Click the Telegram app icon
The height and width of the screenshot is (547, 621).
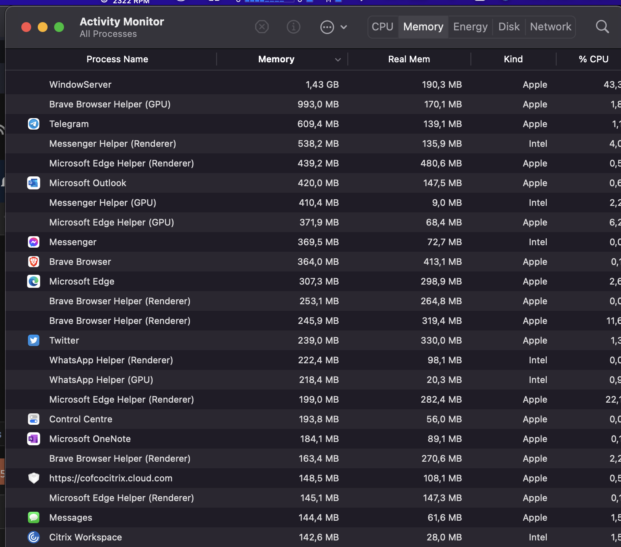point(34,124)
